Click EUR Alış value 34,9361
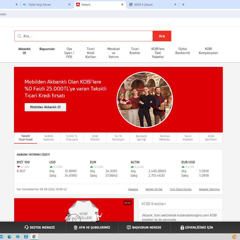The height and width of the screenshot is (240, 240). click(x=111, y=171)
